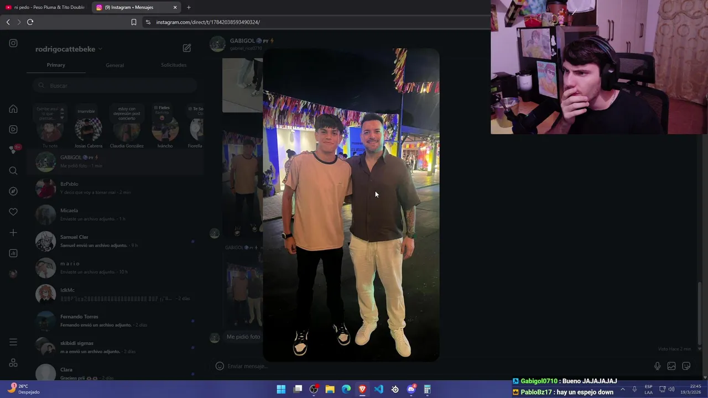Open Messages icon with 9+ badge
Viewport: 708px width, 398px height.
coord(13,150)
